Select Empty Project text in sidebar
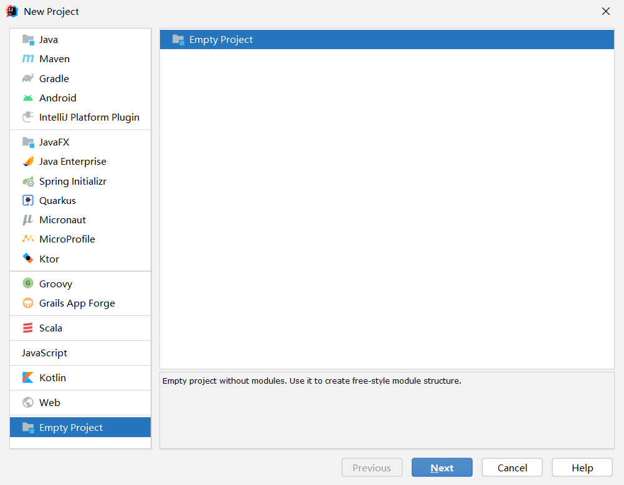Image resolution: width=624 pixels, height=485 pixels. point(71,427)
